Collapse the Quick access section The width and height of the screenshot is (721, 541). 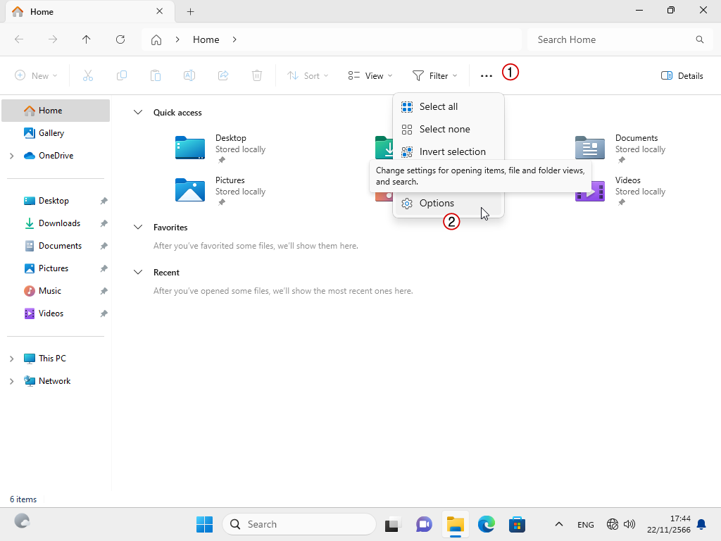click(138, 113)
